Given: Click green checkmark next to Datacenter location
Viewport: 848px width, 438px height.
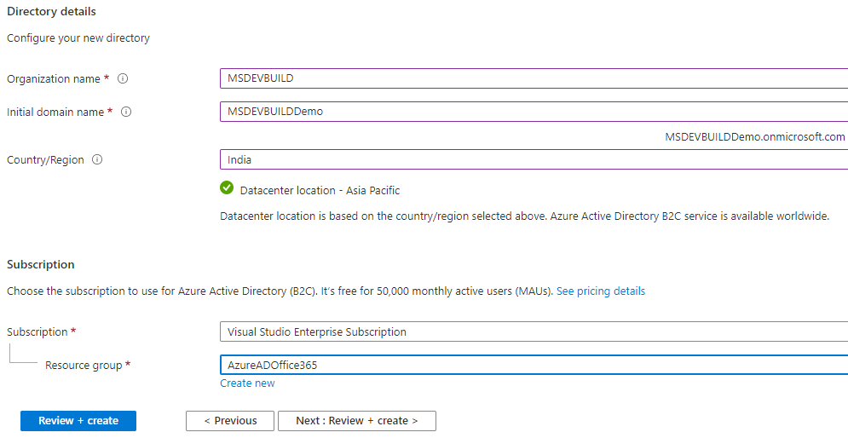Looking at the screenshot, I should (227, 188).
